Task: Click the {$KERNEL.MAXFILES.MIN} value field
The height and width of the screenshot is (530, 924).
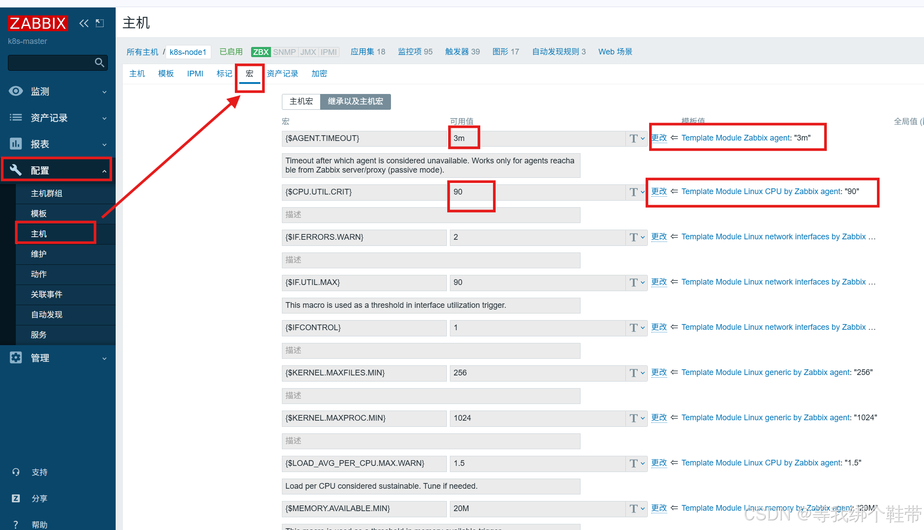Action: pyautogui.click(x=537, y=373)
